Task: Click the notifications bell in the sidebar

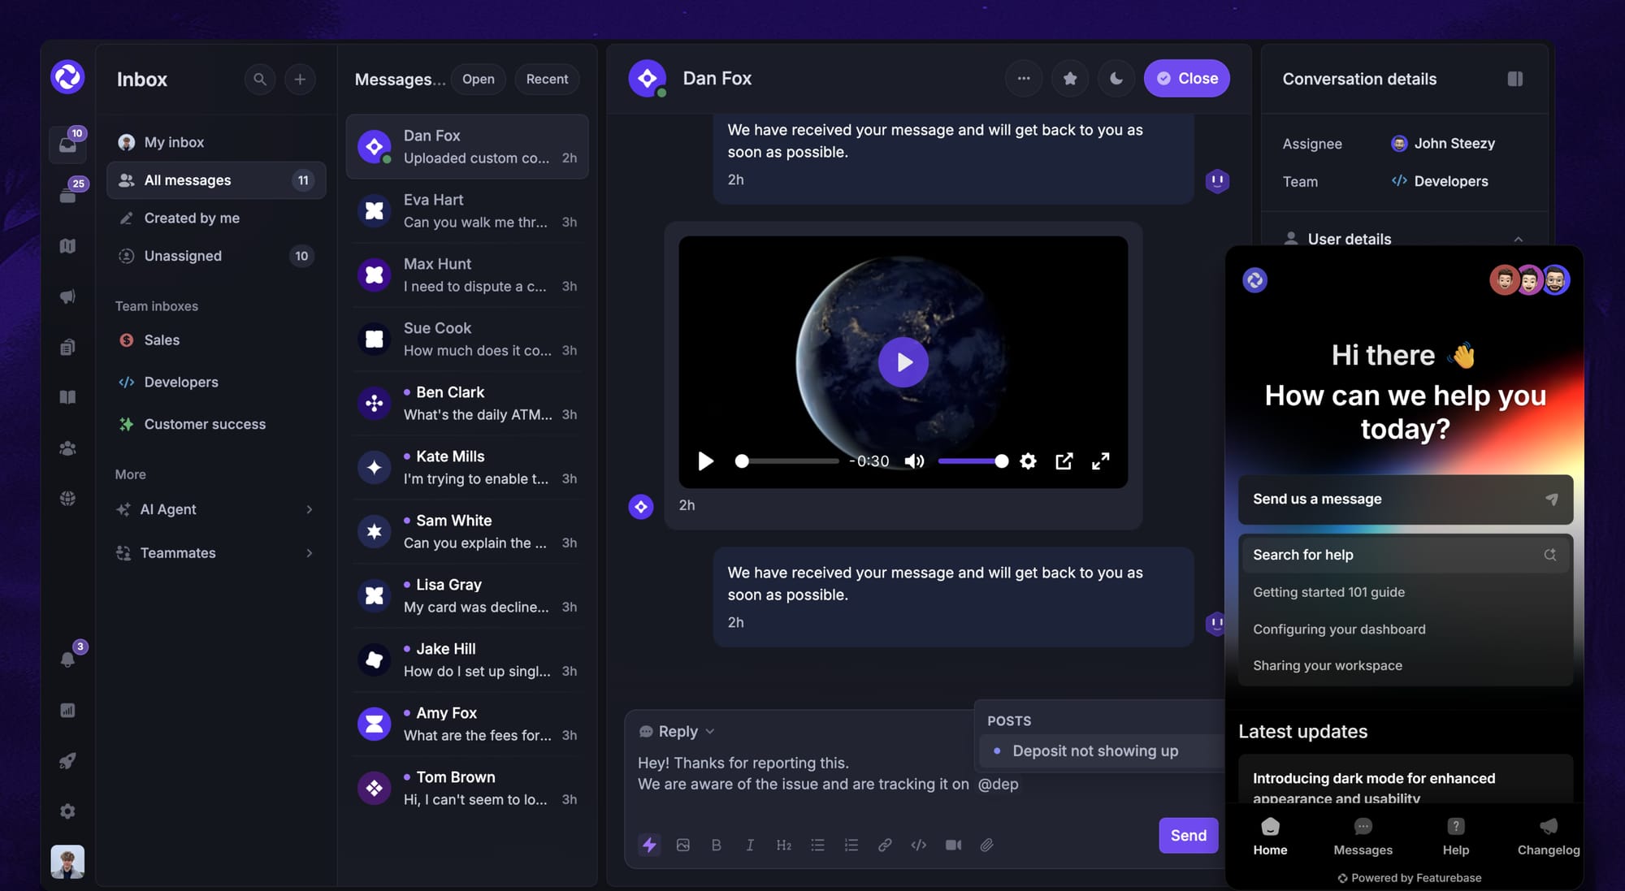Action: point(67,660)
